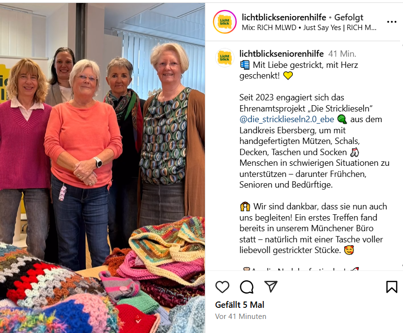The image size is (403, 333).
Task: Share the post via paper plane icon
Action: 271,286
